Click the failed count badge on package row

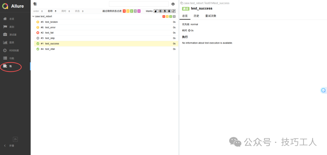click(164, 16)
